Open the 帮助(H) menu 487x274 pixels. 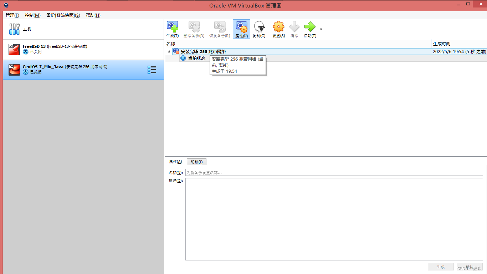pos(93,15)
